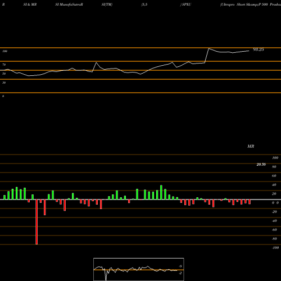Click the 93.25 RSI value label
The height and width of the screenshot is (281, 281).
point(259,49)
